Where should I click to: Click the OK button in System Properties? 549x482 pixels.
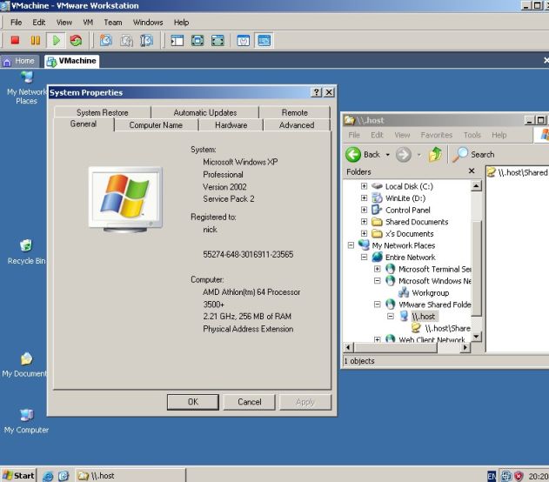pos(192,401)
